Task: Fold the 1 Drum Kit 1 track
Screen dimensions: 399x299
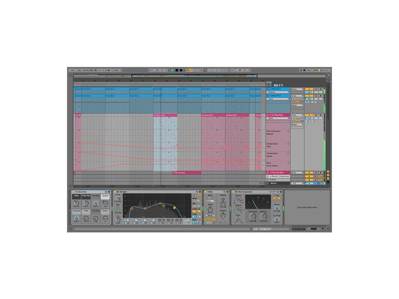Action: pos(267,89)
